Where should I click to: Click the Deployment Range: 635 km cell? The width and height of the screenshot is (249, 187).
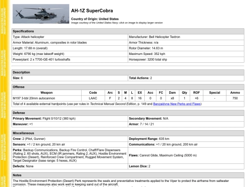click(x=186, y=139)
